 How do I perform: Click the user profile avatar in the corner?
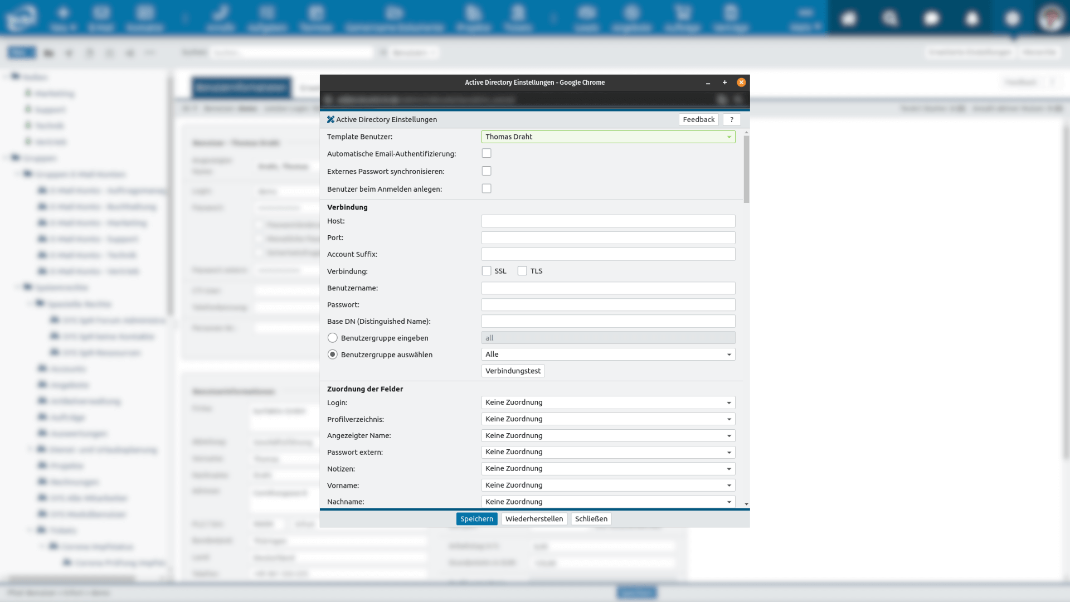[1051, 17]
